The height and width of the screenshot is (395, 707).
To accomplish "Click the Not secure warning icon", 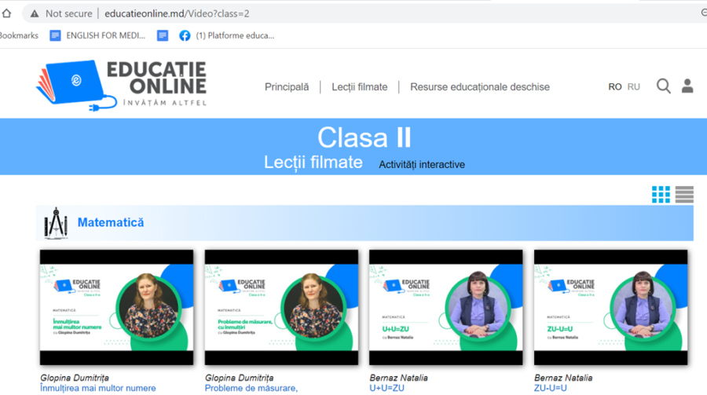I will coord(35,13).
